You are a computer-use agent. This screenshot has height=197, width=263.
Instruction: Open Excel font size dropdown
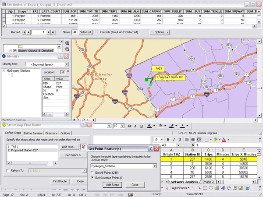162,140
